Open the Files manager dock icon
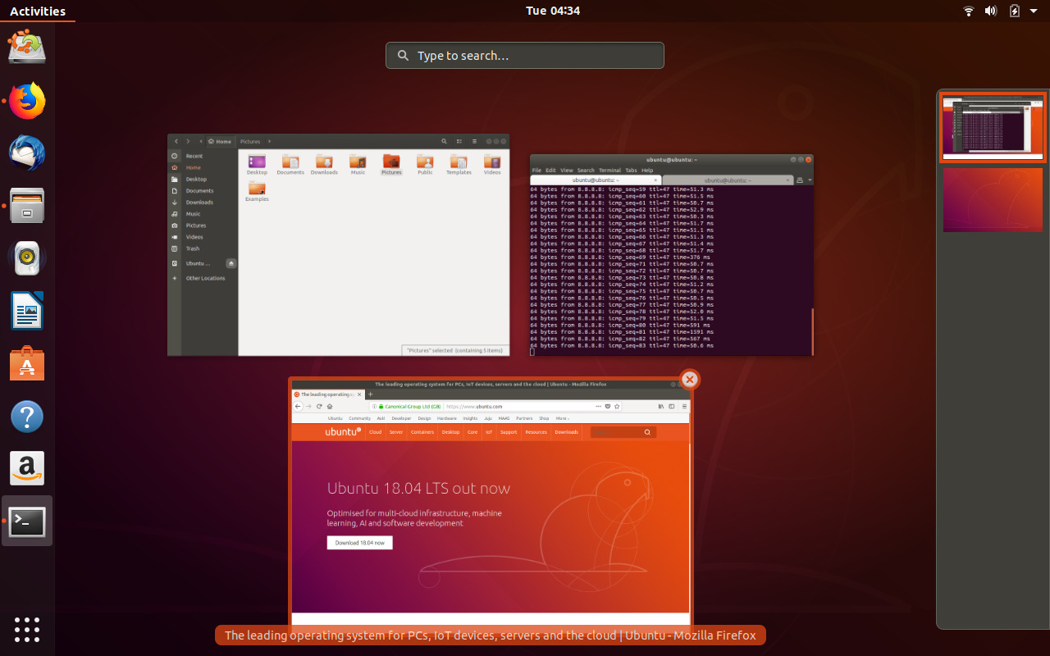This screenshot has width=1050, height=656. 27,206
